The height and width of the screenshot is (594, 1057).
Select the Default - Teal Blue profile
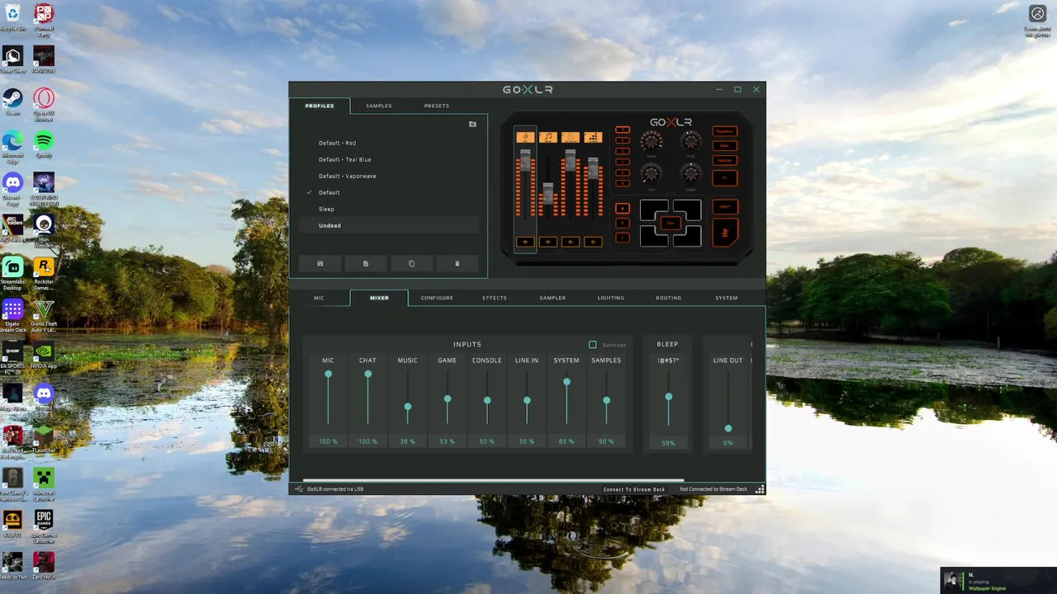[x=389, y=159]
